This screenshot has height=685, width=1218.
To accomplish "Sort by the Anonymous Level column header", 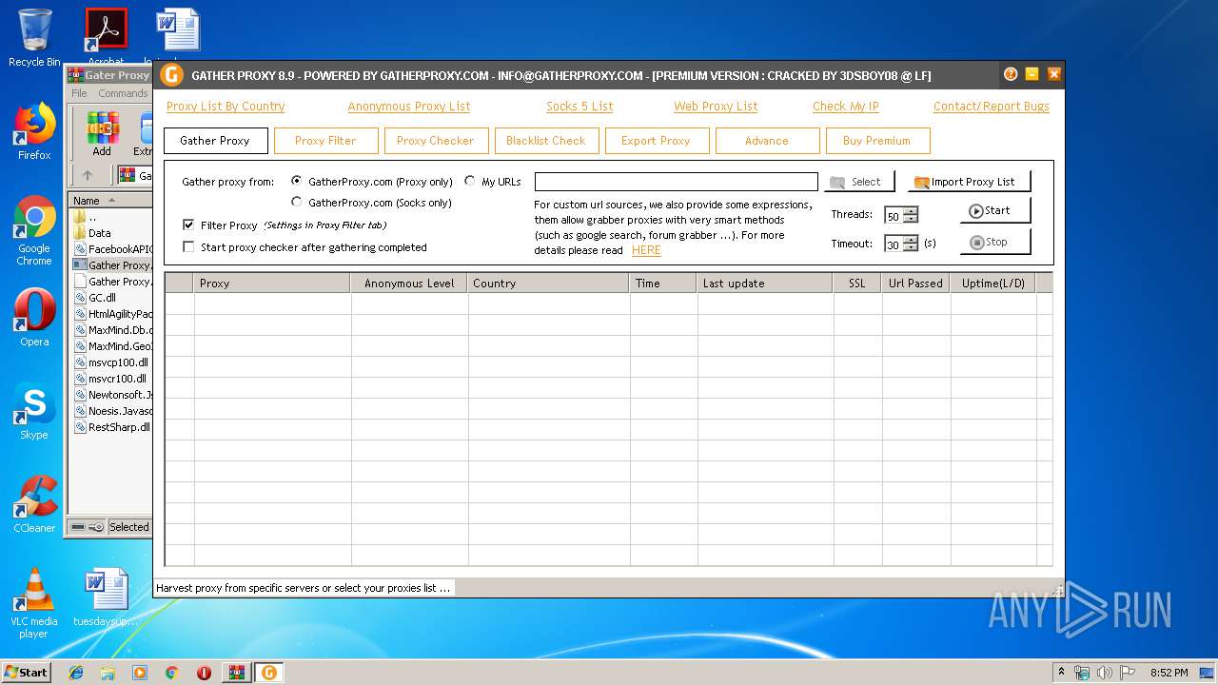I will click(409, 283).
